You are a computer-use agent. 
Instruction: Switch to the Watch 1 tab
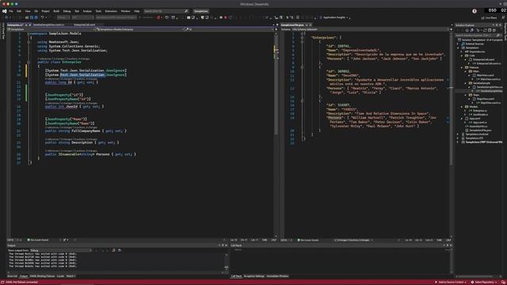point(71,276)
